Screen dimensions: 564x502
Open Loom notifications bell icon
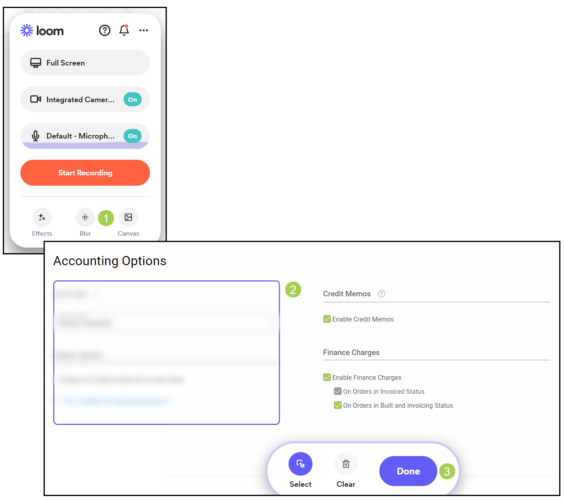(124, 30)
